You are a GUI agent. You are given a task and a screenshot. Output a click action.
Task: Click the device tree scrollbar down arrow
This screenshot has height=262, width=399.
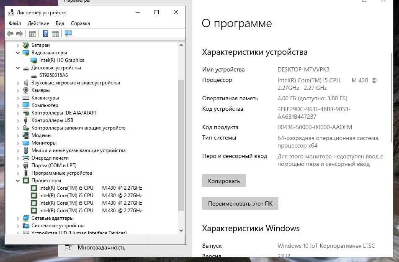point(181,231)
